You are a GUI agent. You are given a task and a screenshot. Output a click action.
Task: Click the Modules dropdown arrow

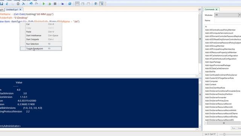coord(239,15)
